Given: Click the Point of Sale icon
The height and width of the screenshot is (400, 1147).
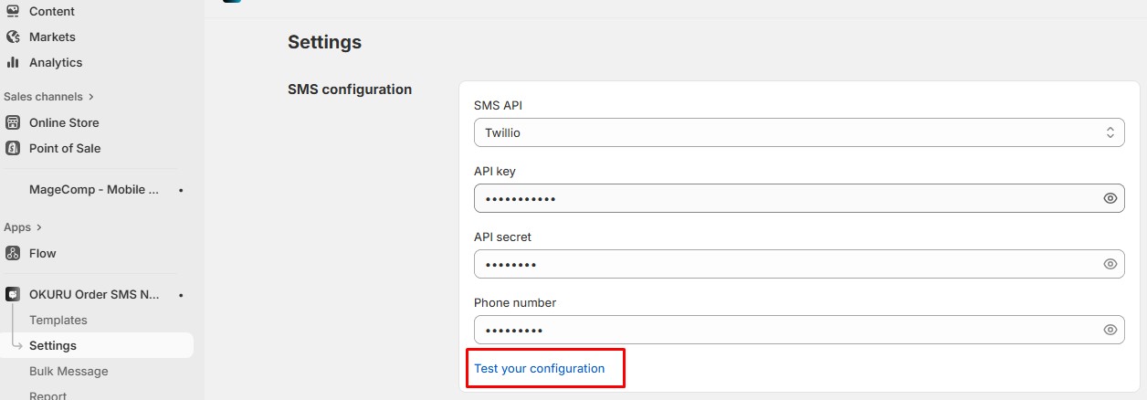Looking at the screenshot, I should (13, 148).
